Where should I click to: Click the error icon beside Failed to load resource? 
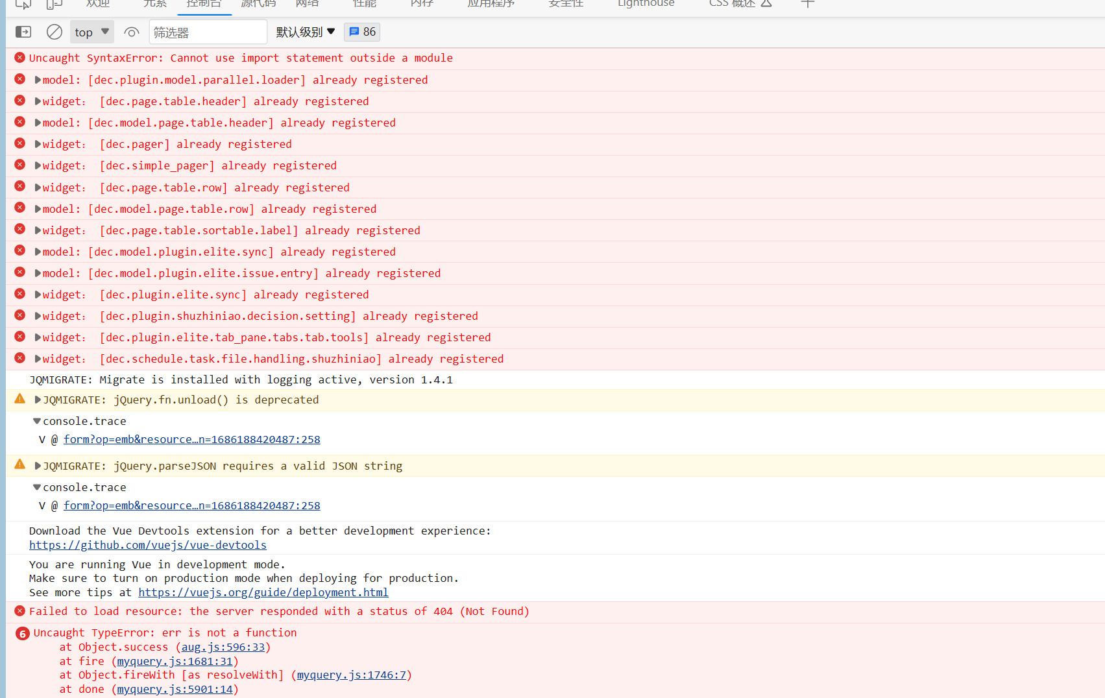point(20,611)
